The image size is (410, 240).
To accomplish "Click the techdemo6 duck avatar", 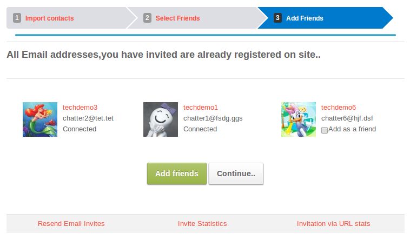I will coord(299,119).
